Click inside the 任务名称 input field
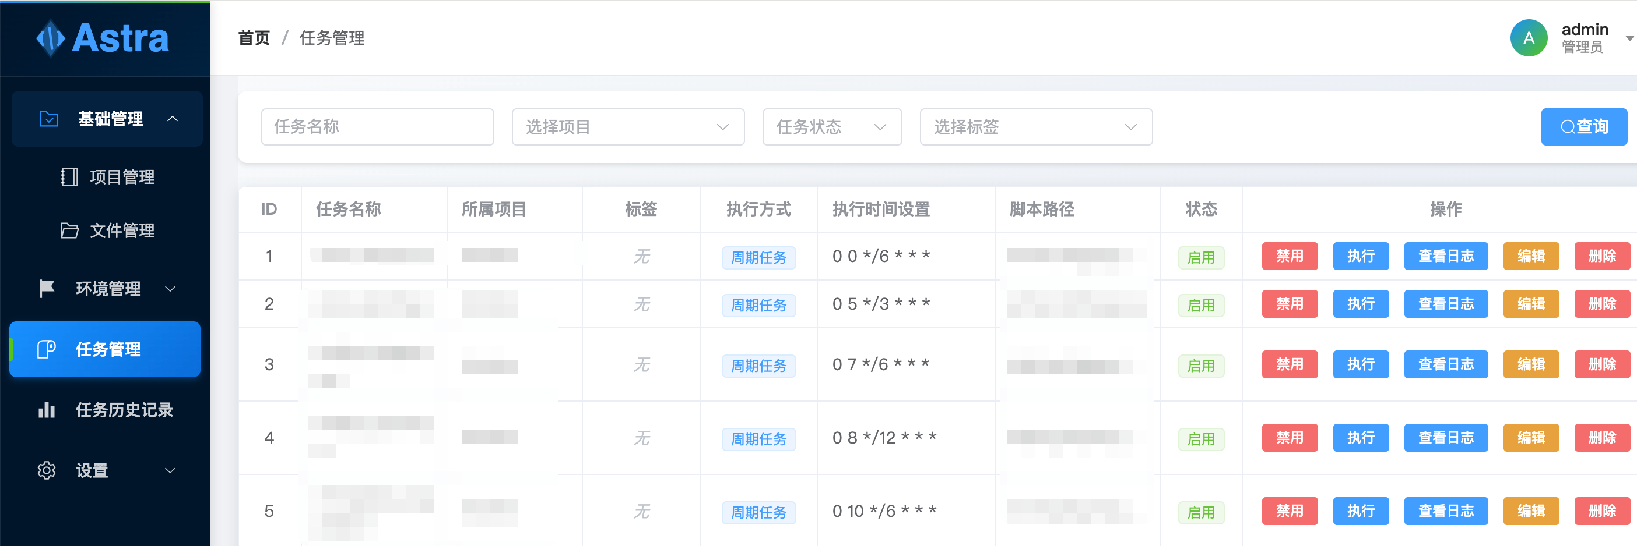 (377, 127)
